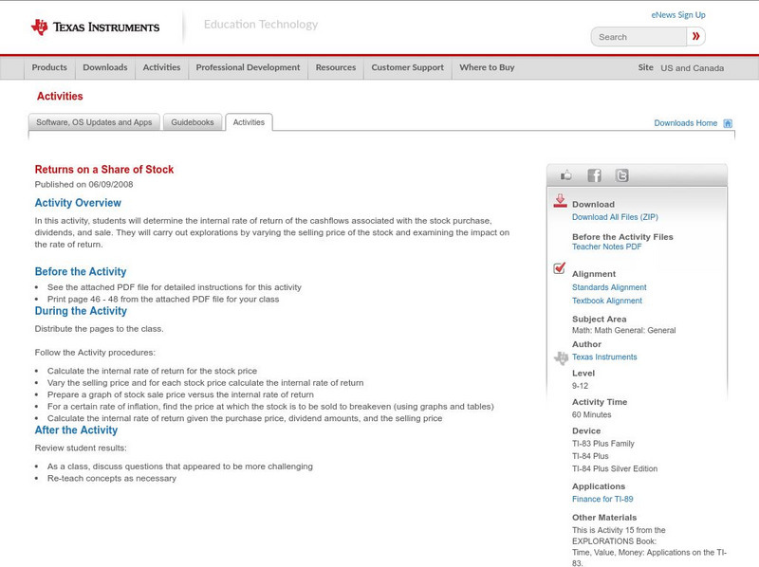The width and height of the screenshot is (759, 567).
Task: Open Finance for TI-89 link
Action: [x=602, y=500]
